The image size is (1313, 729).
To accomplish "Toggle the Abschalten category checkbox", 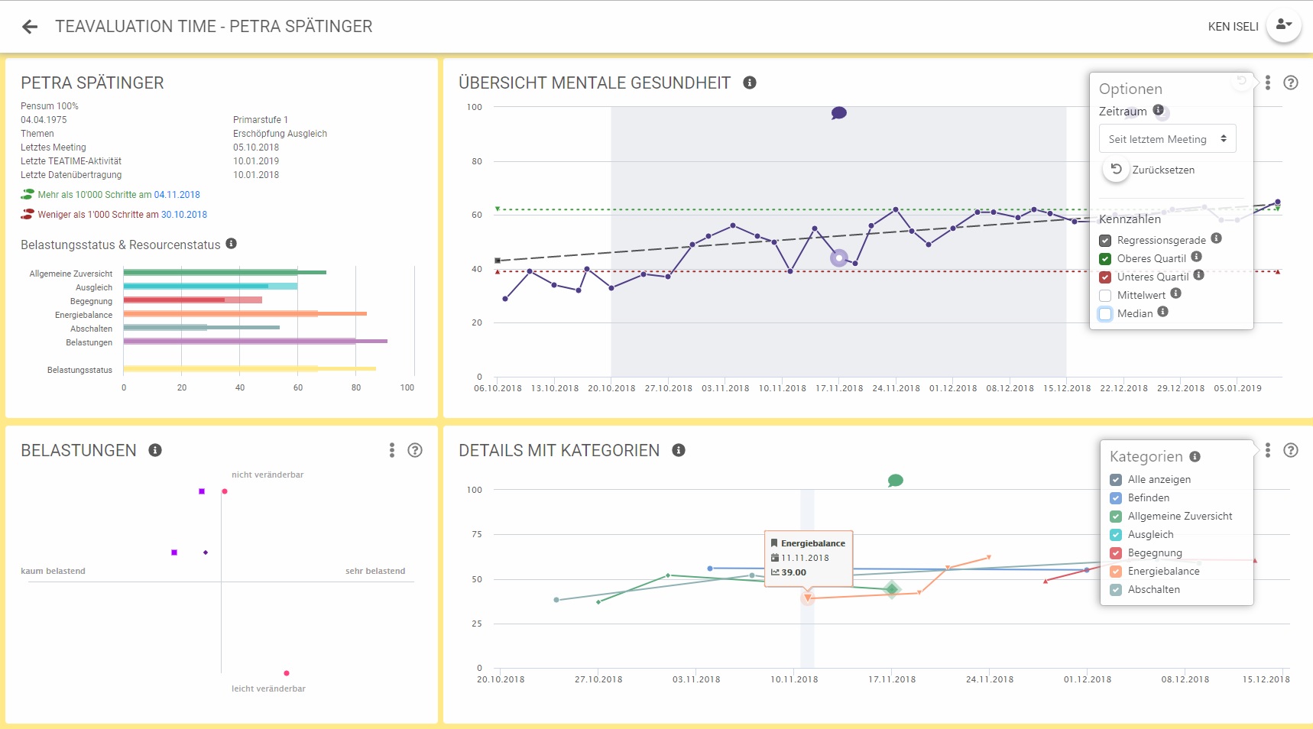I will pos(1116,590).
